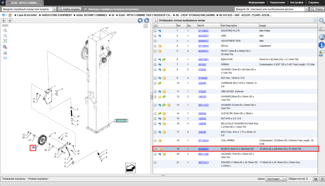Show next illustration with right arrow
Screen dimensions: 325x186
click(x=147, y=20)
